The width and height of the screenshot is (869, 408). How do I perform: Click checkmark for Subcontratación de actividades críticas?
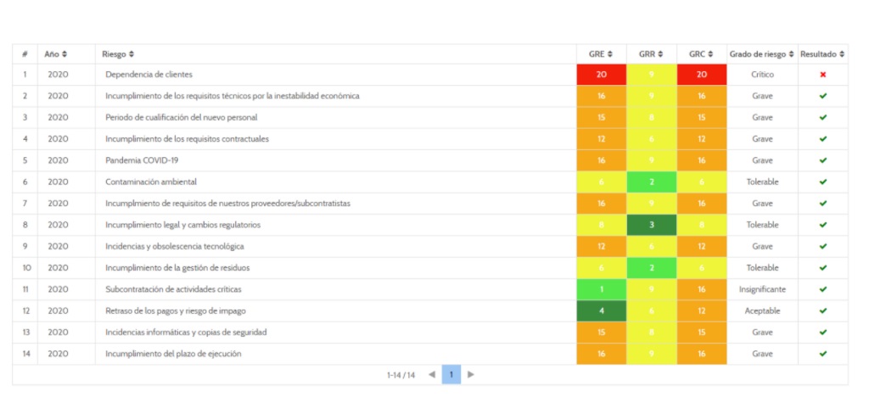coord(822,289)
